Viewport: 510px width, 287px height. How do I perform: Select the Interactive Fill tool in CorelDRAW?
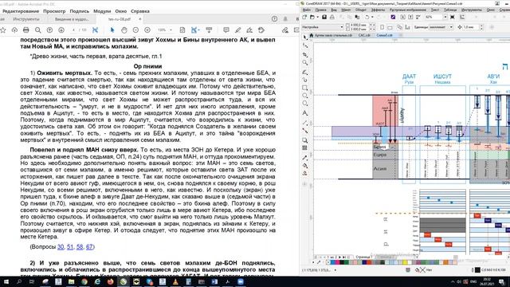(304, 166)
